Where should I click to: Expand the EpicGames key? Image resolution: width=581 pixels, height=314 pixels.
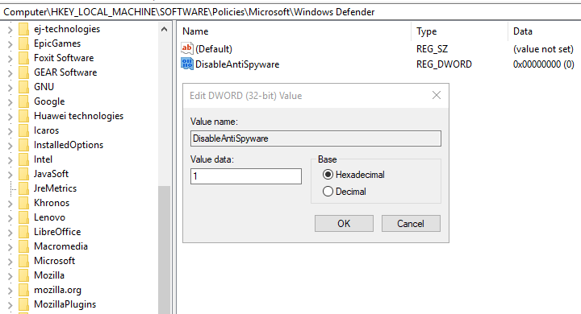click(10, 44)
